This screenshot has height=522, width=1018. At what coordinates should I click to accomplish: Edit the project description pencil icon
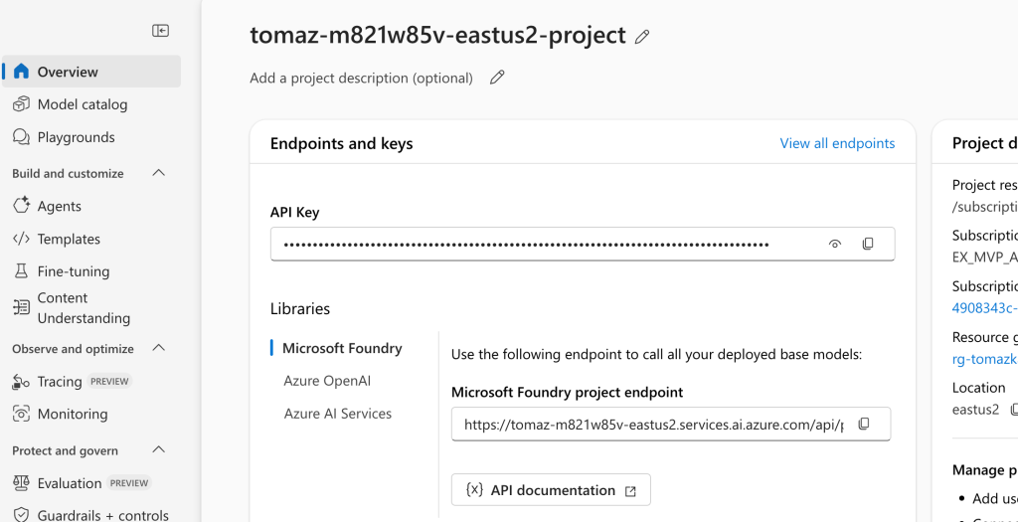coord(497,78)
